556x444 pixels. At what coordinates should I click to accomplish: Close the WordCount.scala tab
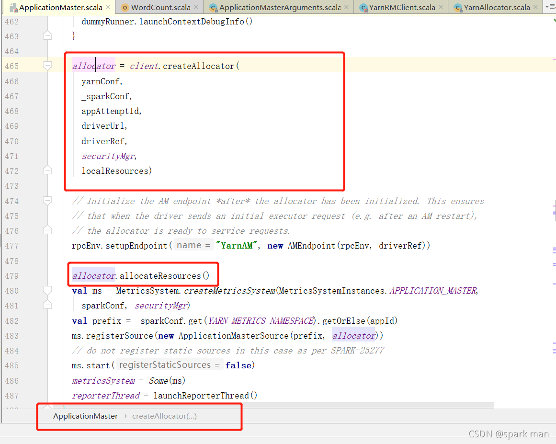click(196, 7)
